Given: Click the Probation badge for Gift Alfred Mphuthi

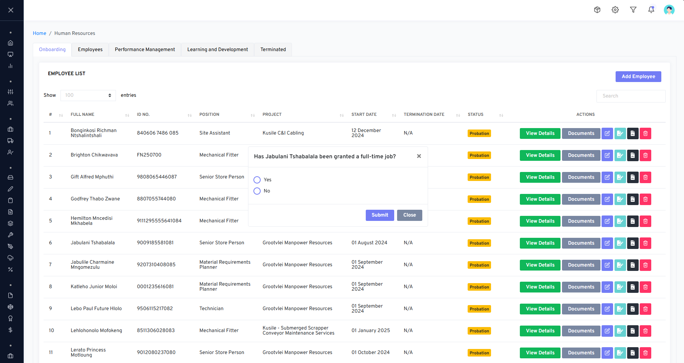Looking at the screenshot, I should [x=479, y=177].
